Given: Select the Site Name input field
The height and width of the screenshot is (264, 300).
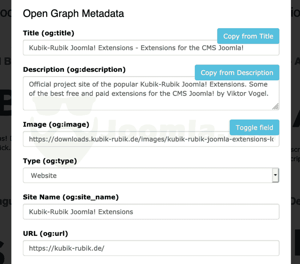Looking at the screenshot, I should tap(151, 212).
